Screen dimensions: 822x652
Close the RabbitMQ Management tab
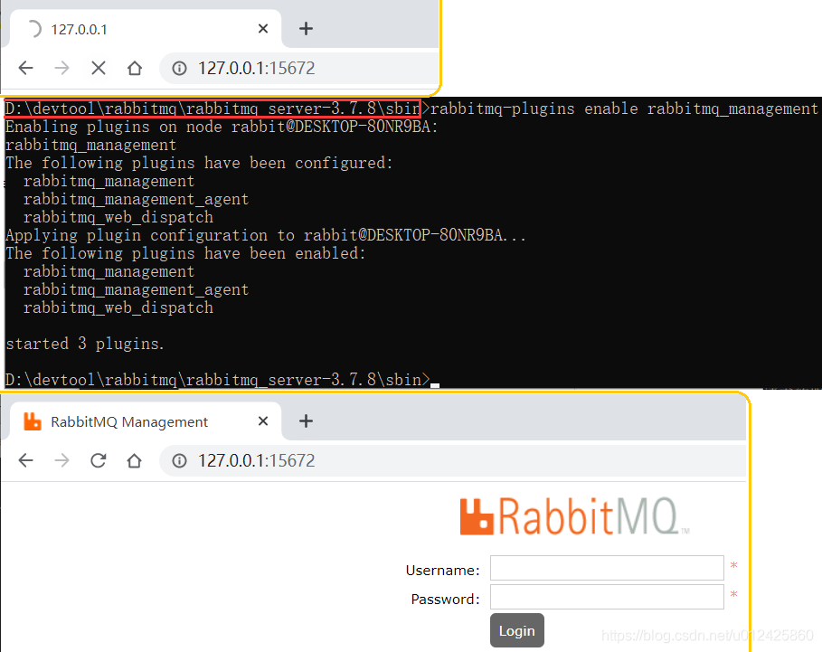click(263, 420)
